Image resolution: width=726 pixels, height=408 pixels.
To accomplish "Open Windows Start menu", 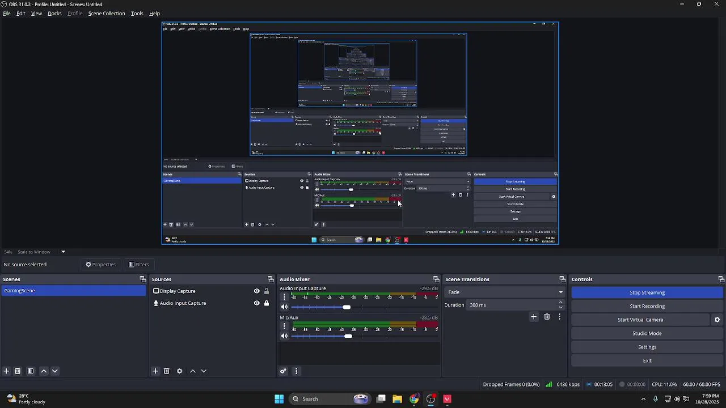I will click(x=279, y=399).
